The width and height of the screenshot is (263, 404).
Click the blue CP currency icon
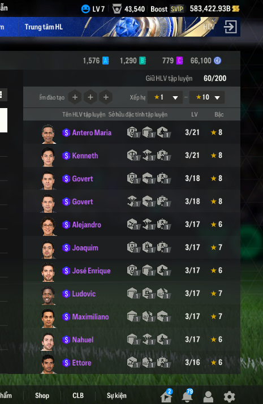(218, 61)
